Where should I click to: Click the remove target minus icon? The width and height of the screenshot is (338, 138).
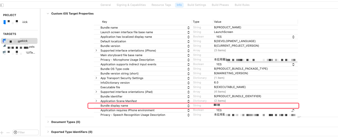(x=8, y=133)
